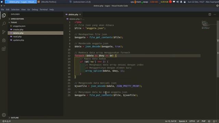The height and width of the screenshot is (123, 219).
Task: Open the Edit menu
Action: tap(8, 10)
